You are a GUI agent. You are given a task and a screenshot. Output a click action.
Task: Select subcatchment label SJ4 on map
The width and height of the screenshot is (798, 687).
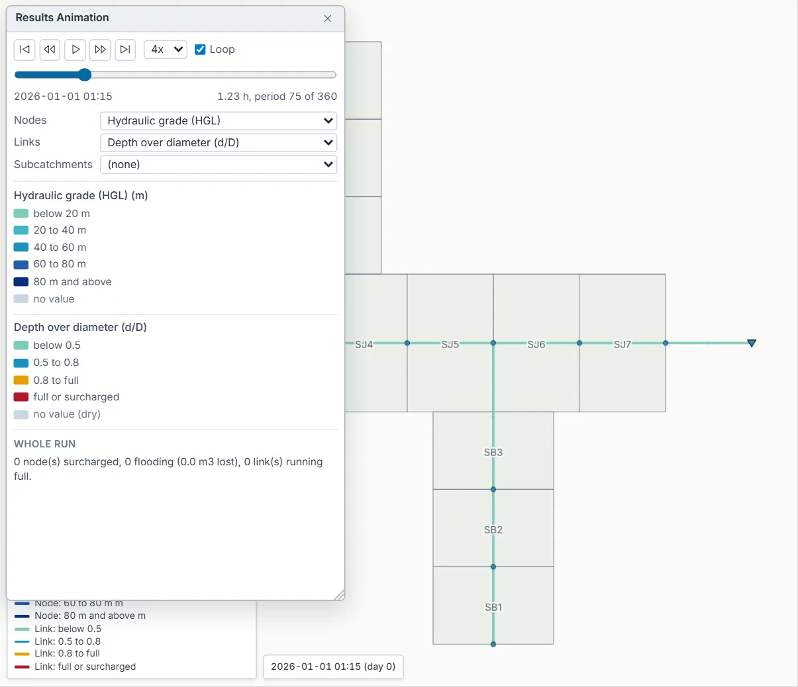click(364, 344)
